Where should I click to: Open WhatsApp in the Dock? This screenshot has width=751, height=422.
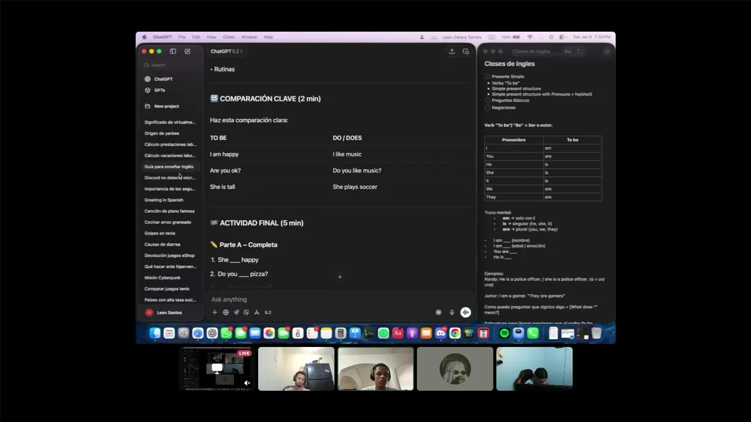(x=226, y=333)
